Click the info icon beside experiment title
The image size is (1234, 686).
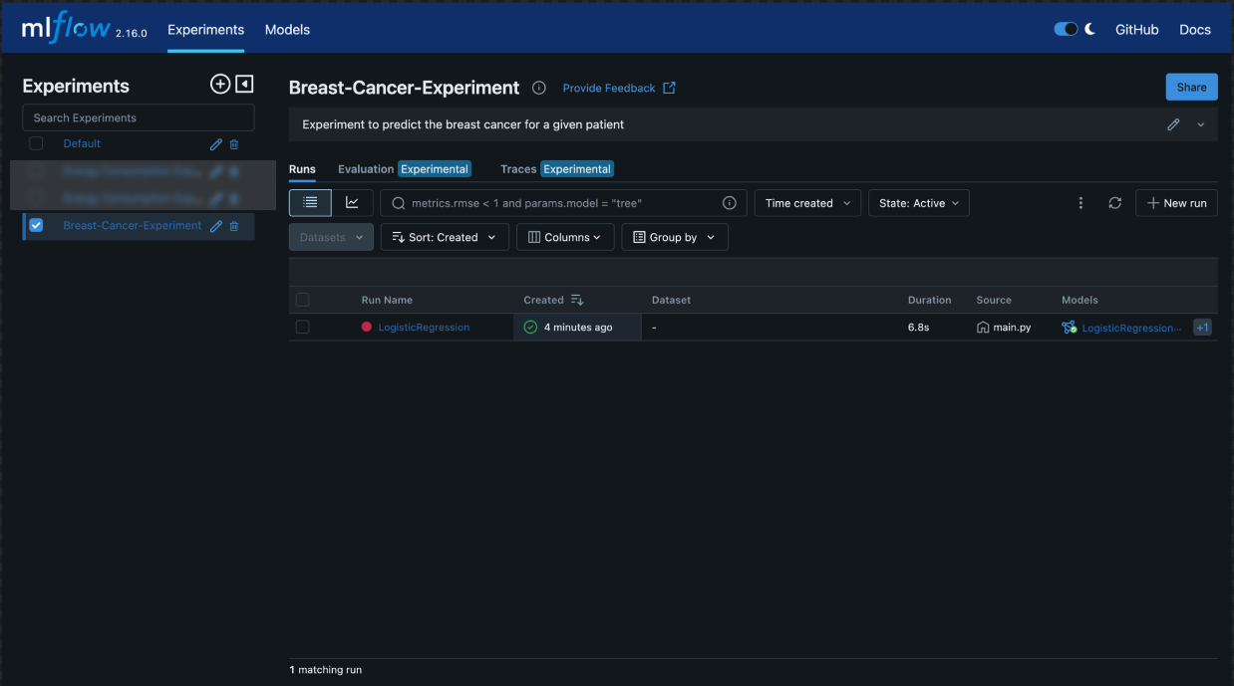pyautogui.click(x=539, y=88)
